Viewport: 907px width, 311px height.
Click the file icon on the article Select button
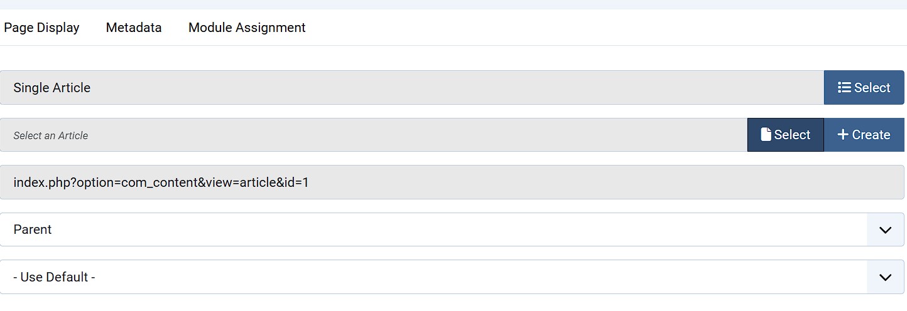[766, 135]
